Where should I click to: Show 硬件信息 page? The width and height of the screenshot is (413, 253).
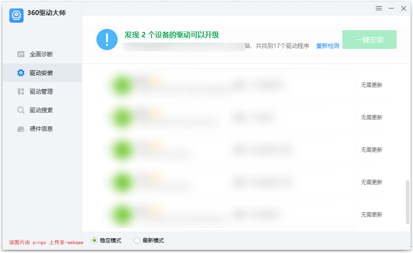42,129
